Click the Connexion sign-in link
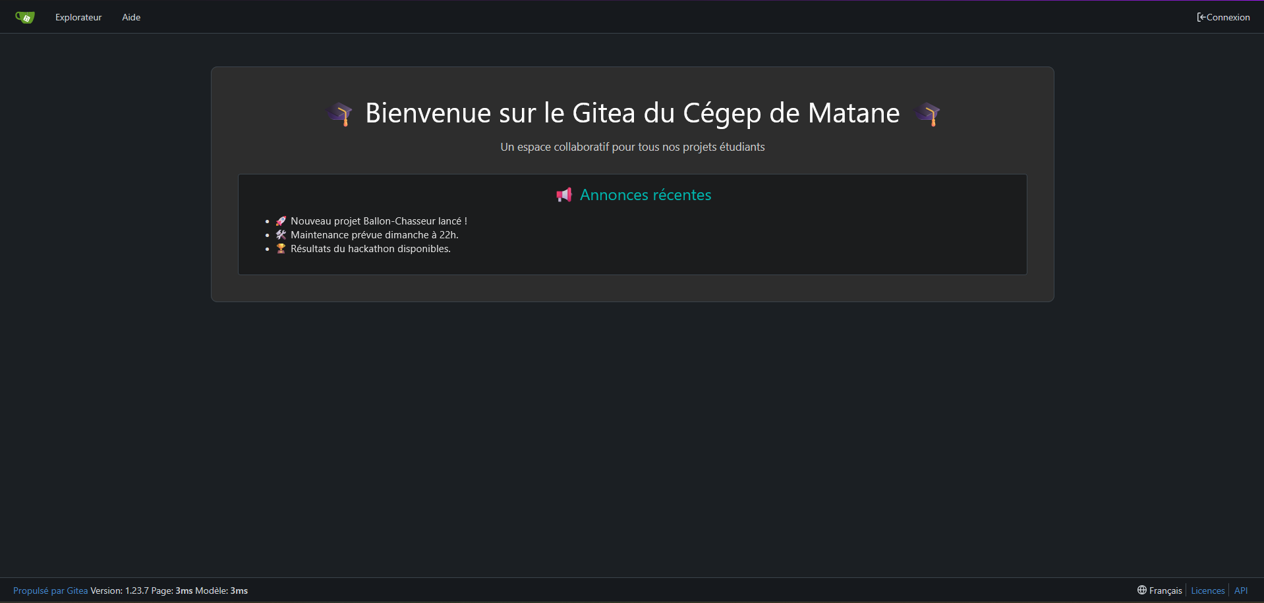 pos(1228,17)
